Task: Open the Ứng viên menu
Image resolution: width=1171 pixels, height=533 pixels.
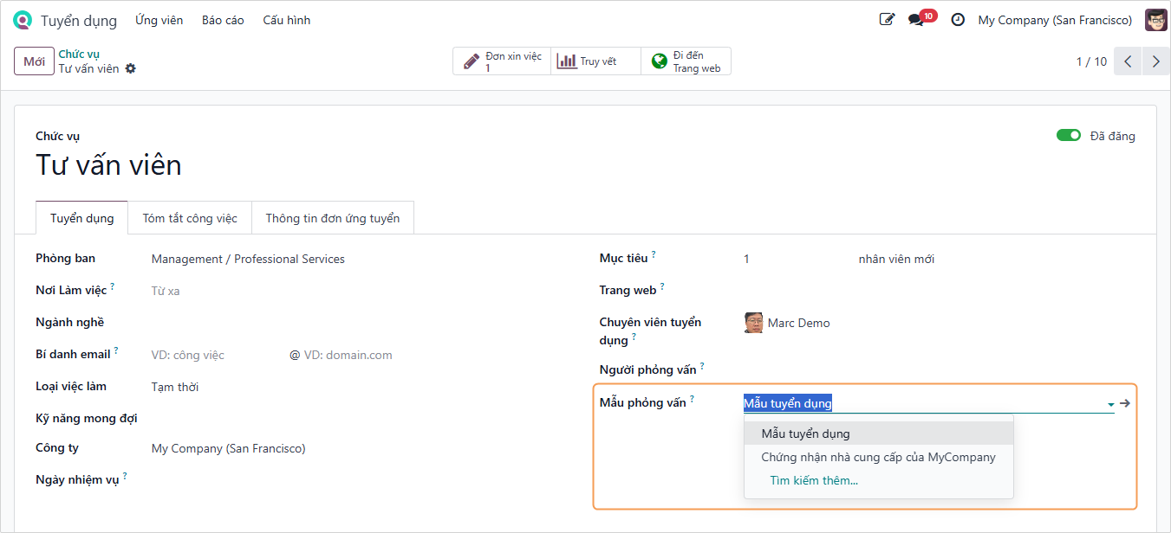Action: pos(159,20)
